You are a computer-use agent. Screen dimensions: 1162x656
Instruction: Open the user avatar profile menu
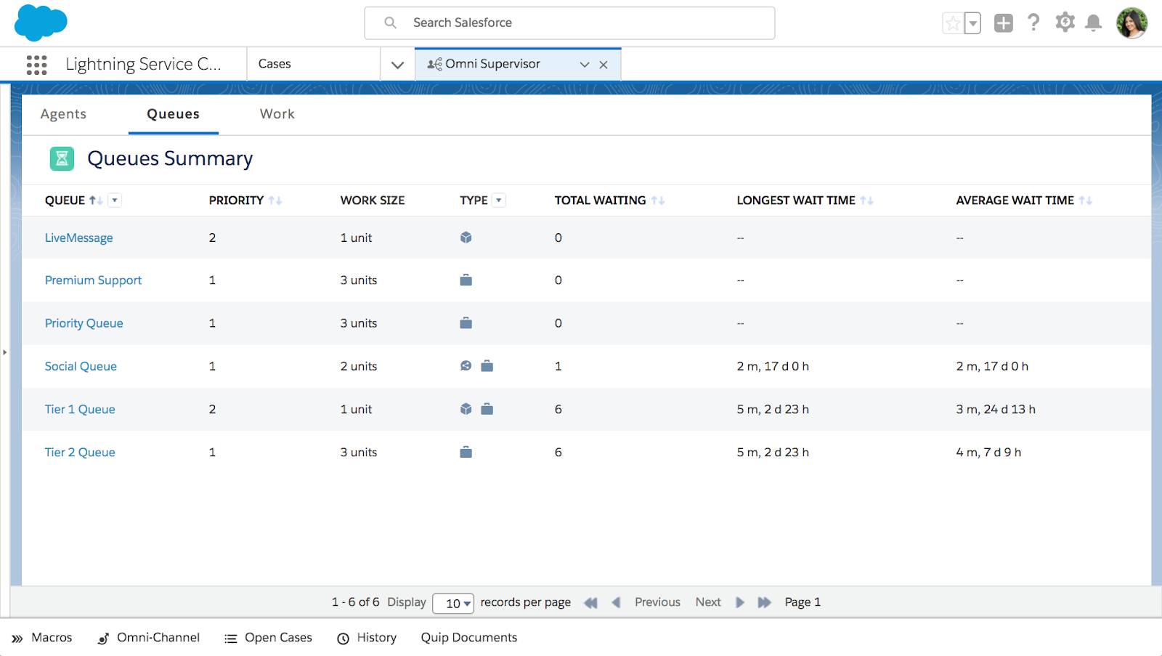pos(1131,23)
